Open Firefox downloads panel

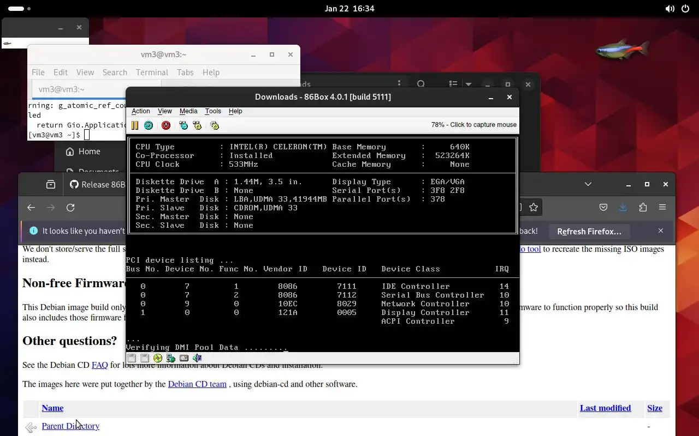(623, 207)
